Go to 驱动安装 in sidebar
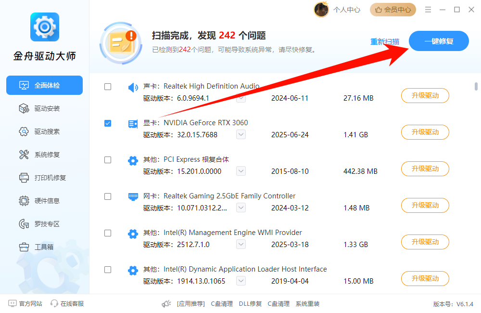The height and width of the screenshot is (313, 481). tap(44, 108)
